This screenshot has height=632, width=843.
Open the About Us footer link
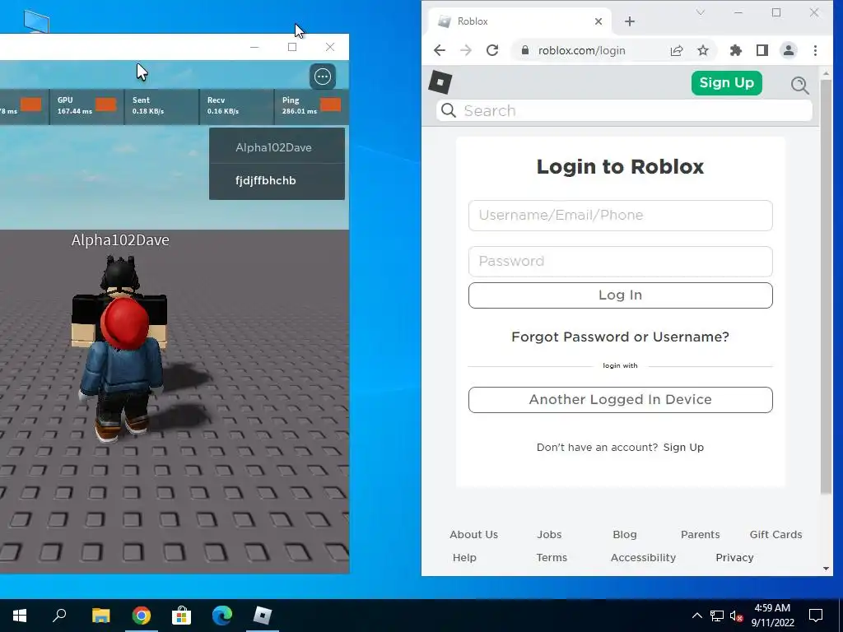[x=473, y=535]
